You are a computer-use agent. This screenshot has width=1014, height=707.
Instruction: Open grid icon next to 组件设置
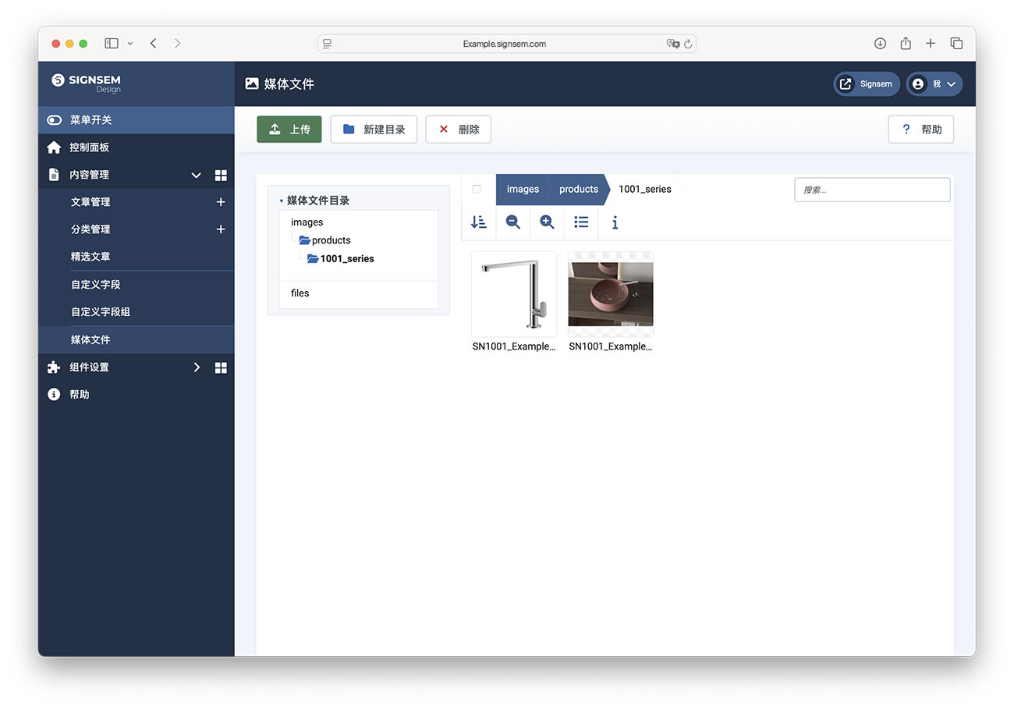pos(221,368)
